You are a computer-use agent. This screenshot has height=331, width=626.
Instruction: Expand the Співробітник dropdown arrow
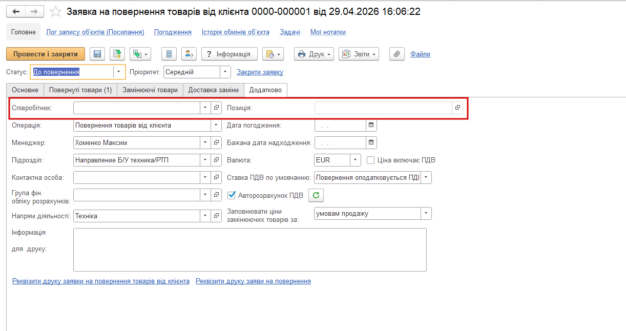pos(205,108)
